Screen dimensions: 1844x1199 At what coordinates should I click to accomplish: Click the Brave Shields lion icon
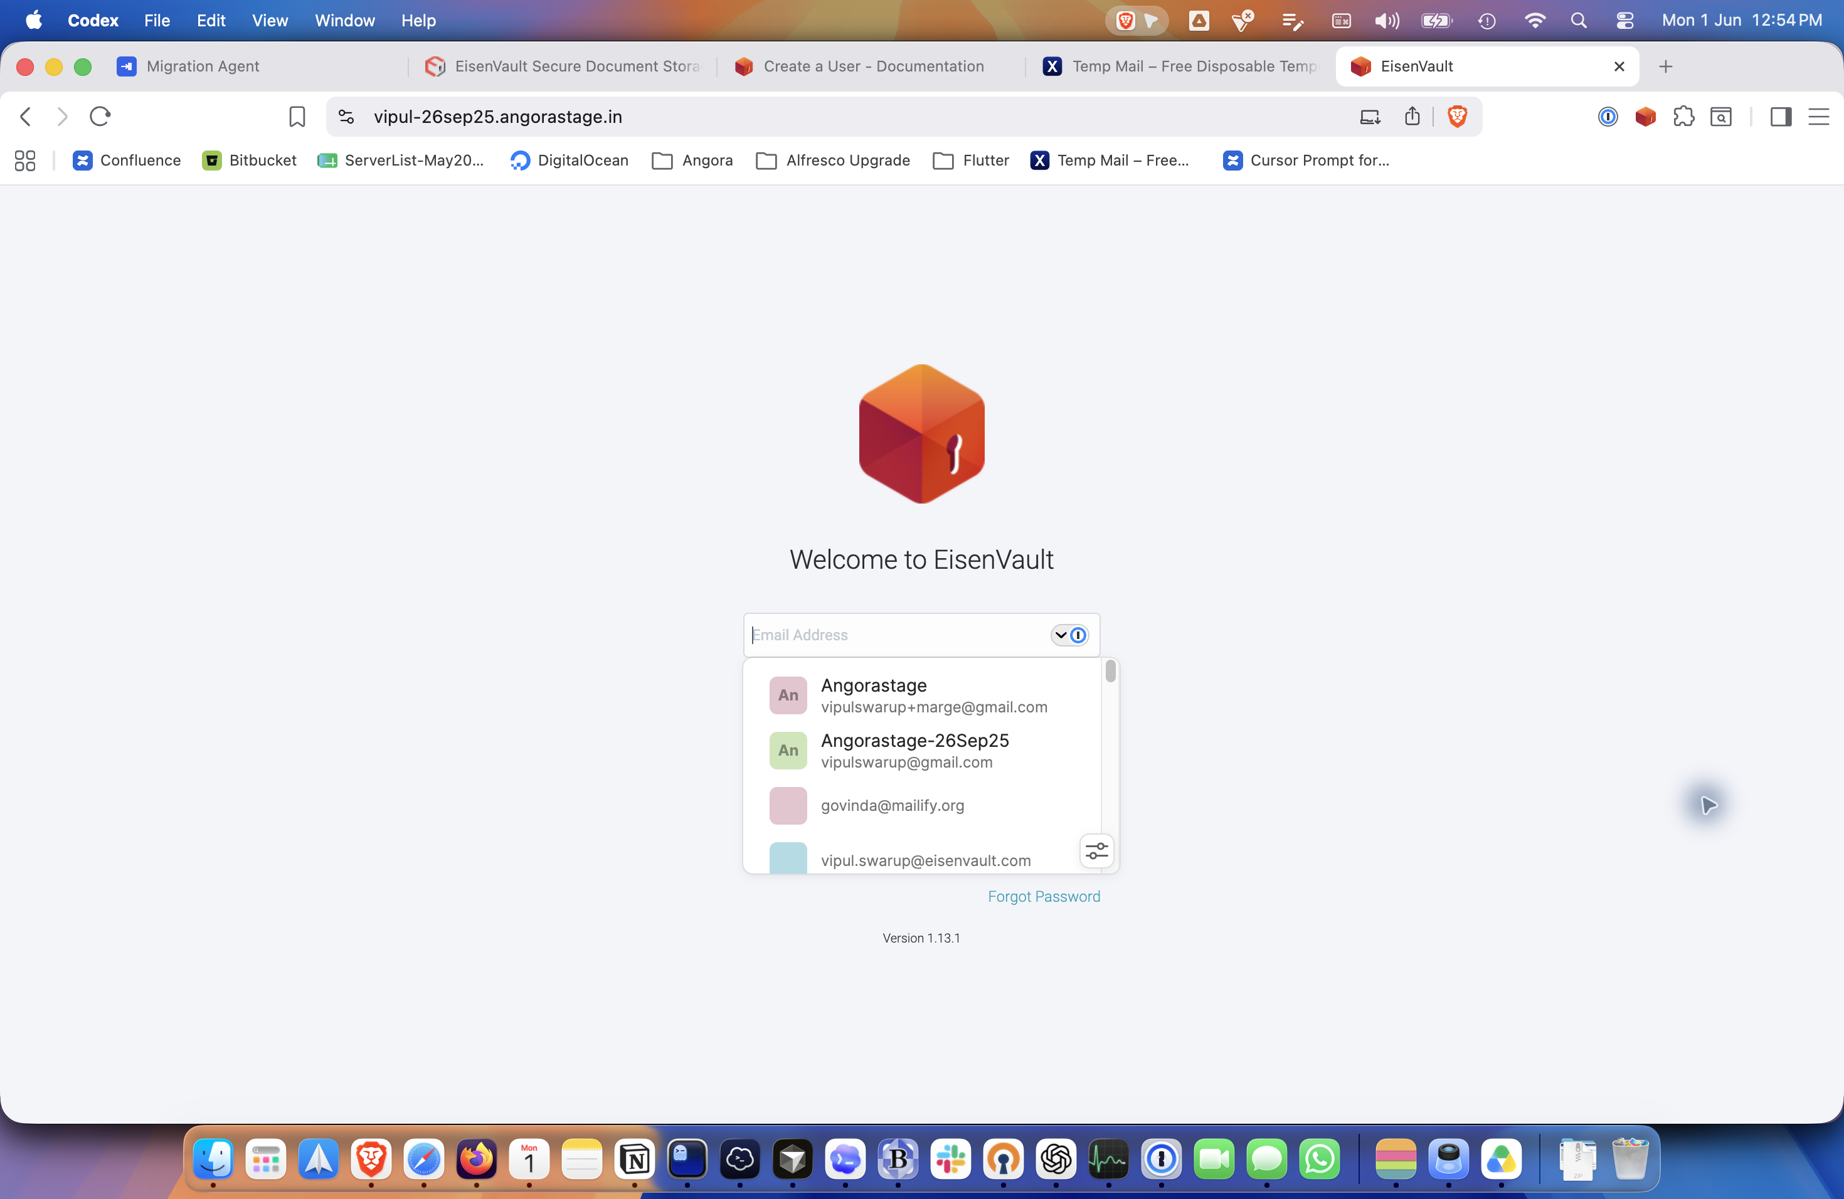(1456, 116)
